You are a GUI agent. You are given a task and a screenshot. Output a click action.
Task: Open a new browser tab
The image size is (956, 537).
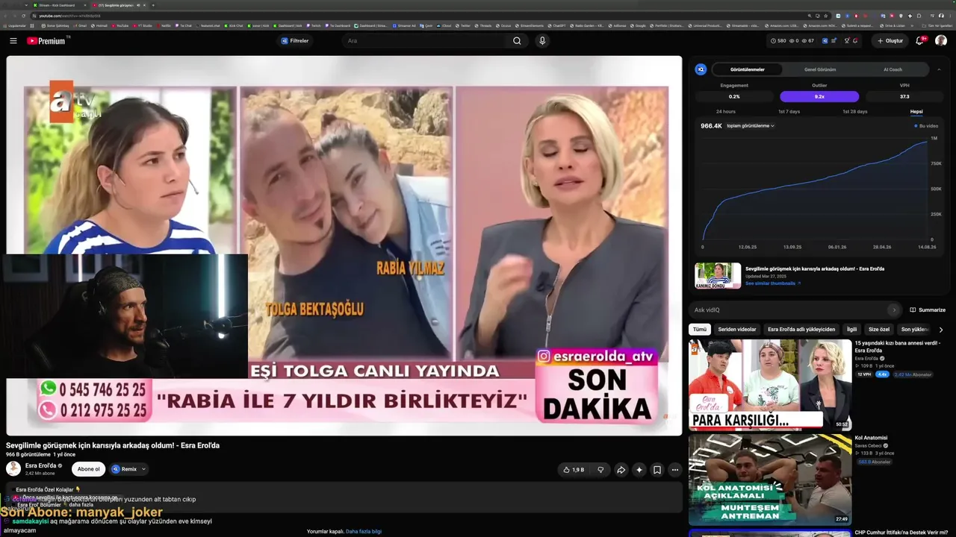click(x=153, y=5)
